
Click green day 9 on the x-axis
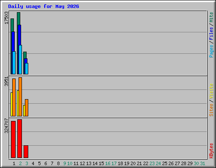pyautogui.click(x=65, y=163)
